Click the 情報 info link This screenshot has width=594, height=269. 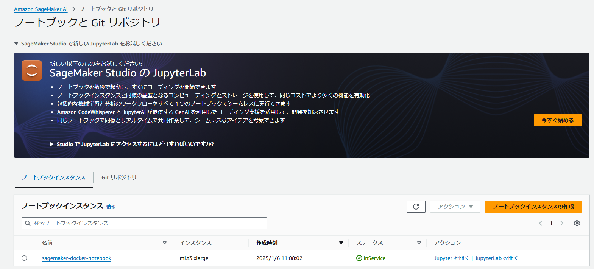111,207
